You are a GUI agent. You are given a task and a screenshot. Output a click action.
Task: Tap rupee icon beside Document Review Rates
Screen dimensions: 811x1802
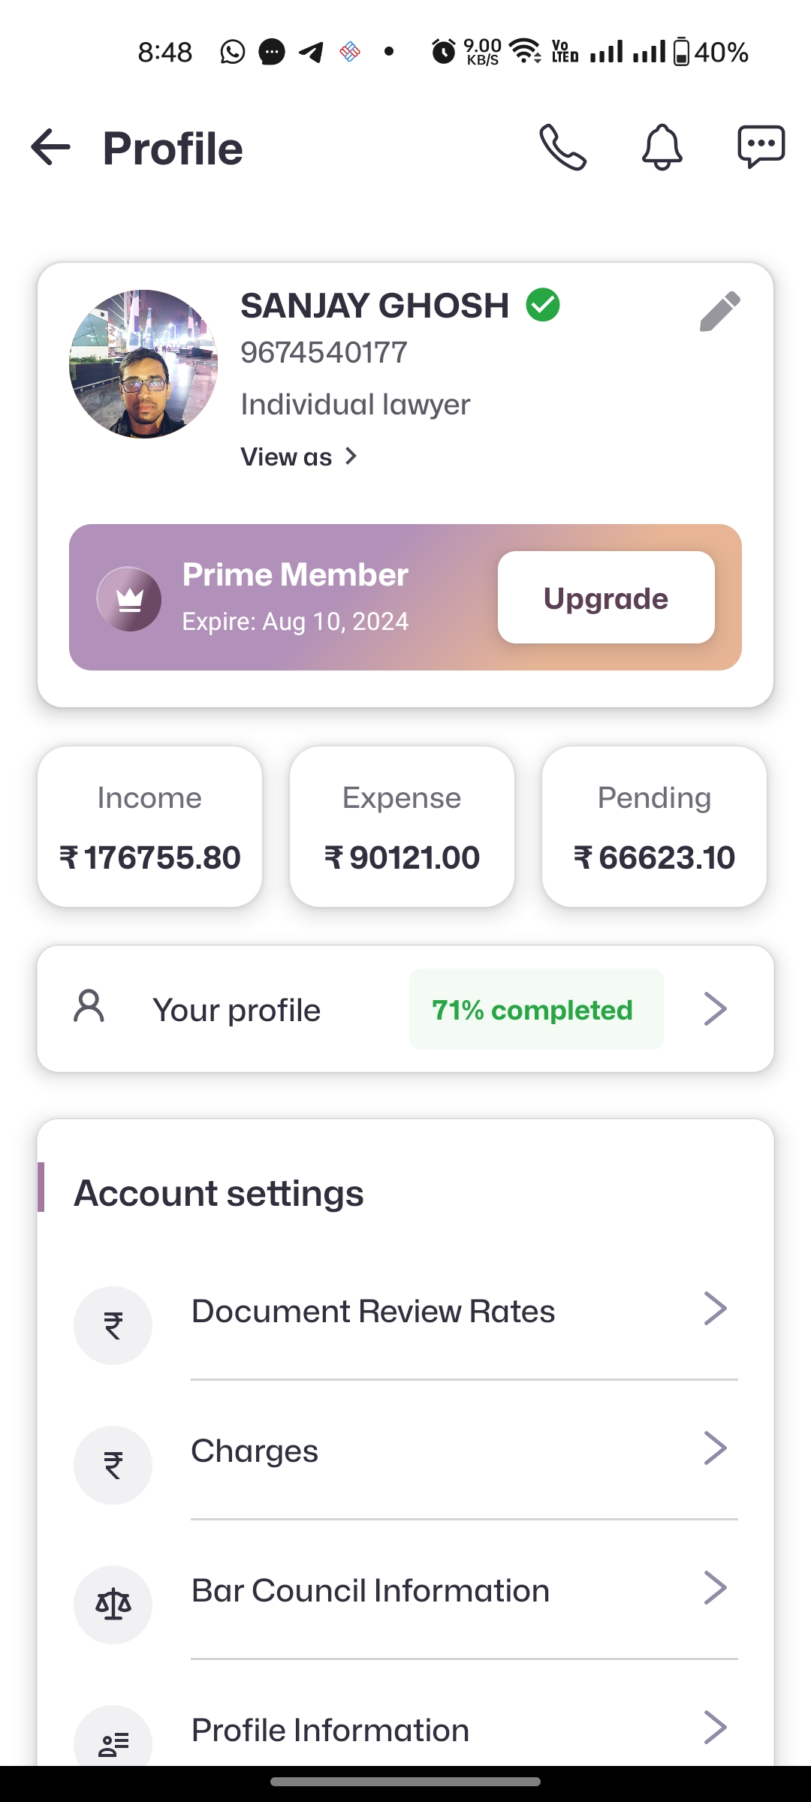click(x=113, y=1325)
